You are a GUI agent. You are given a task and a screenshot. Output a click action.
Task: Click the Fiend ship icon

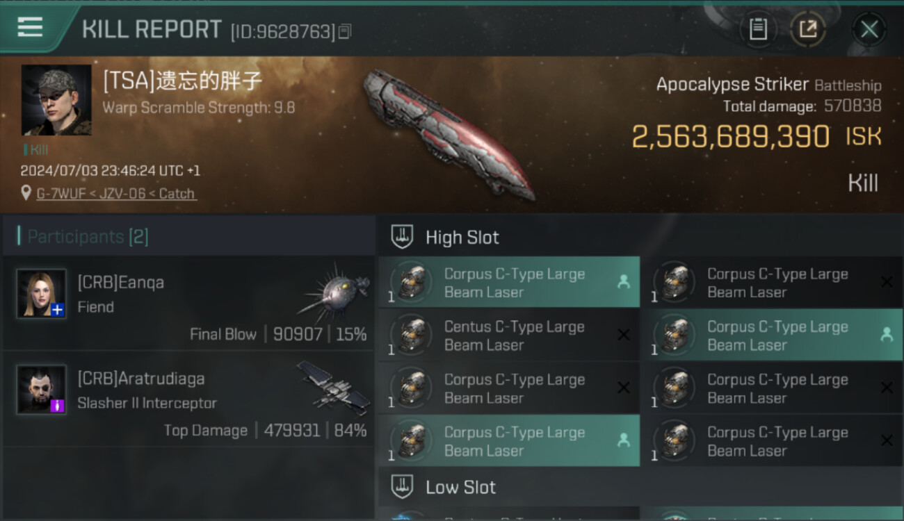point(334,289)
